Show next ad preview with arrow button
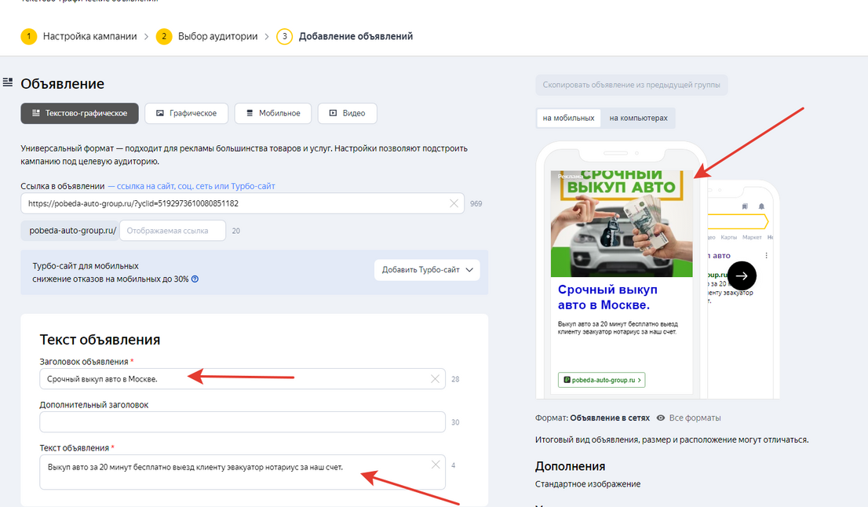Viewport: 868px width, 507px height. (x=742, y=275)
